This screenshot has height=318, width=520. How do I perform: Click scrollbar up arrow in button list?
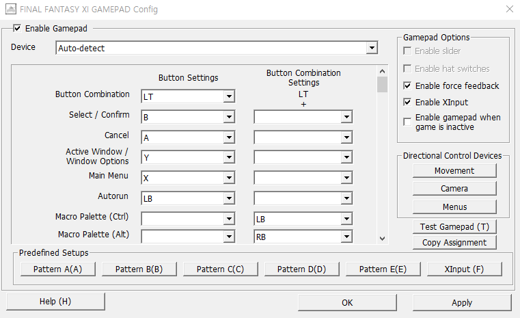point(382,71)
